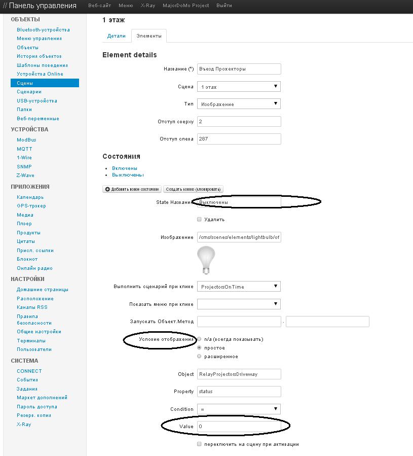Screen dimensions: 413x456
Task: Open Маркет дополнений in sidebar
Action: [x=42, y=398]
